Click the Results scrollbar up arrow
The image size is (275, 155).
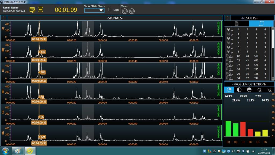pos(273,28)
